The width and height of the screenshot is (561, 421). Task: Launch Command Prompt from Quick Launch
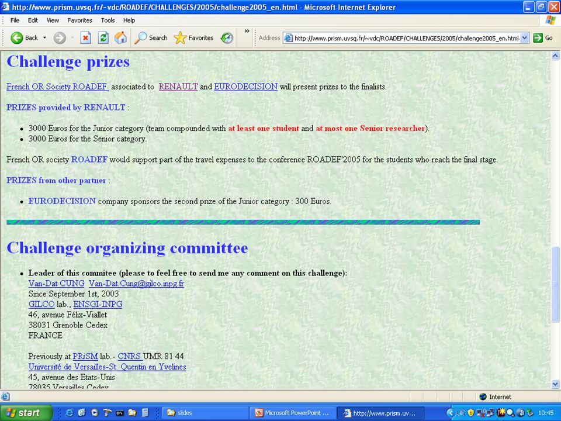[119, 413]
